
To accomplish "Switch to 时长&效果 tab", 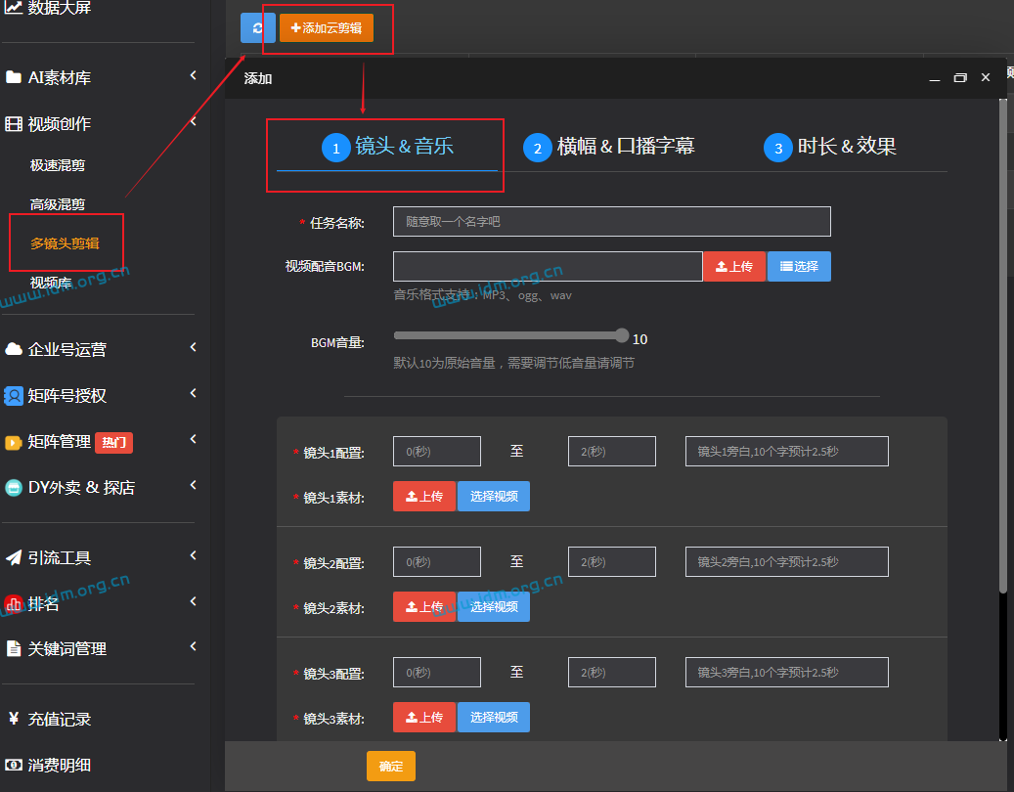I will pyautogui.click(x=830, y=148).
